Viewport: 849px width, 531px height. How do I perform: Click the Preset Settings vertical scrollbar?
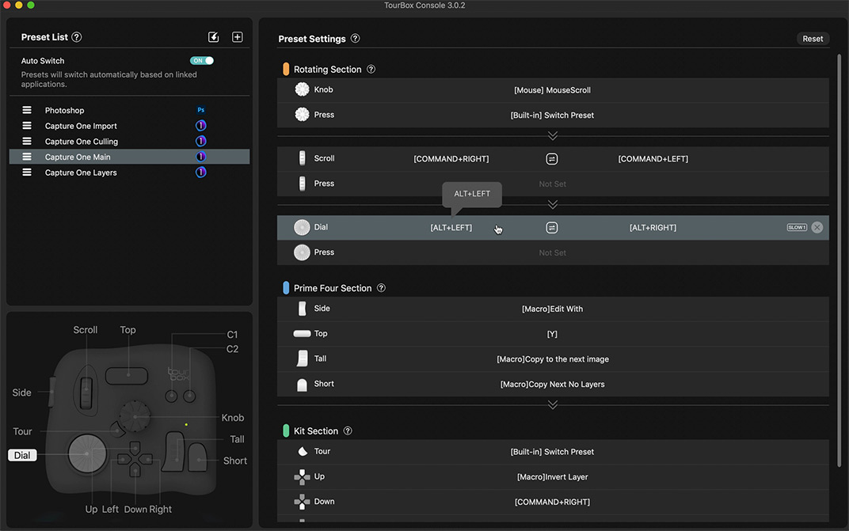[x=839, y=260]
